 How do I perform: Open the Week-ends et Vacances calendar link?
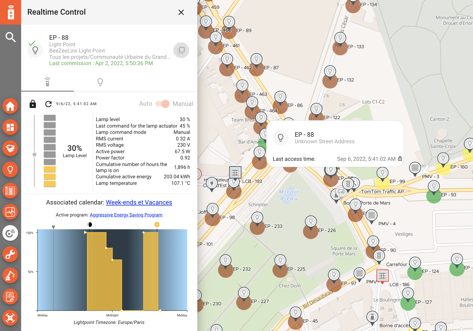(139, 202)
